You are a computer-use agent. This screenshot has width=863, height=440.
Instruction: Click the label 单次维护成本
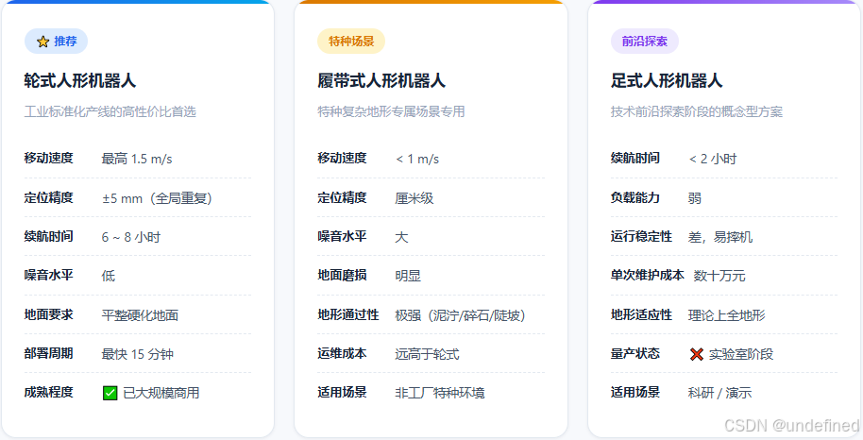pyautogui.click(x=648, y=275)
